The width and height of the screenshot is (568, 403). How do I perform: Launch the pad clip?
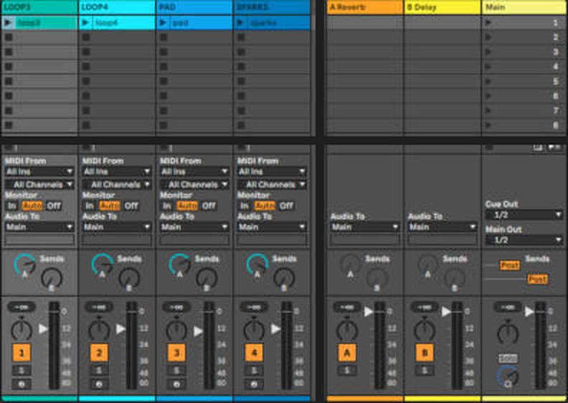163,23
